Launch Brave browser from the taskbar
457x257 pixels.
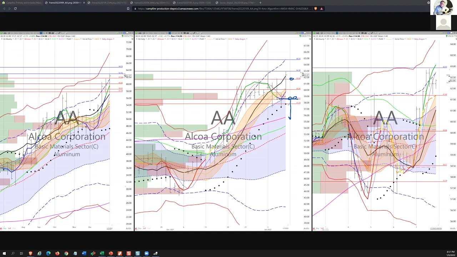(x=31, y=253)
